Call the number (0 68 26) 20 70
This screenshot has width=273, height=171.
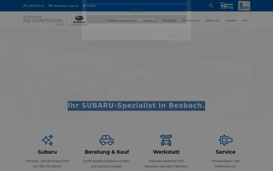[x=35, y=6]
